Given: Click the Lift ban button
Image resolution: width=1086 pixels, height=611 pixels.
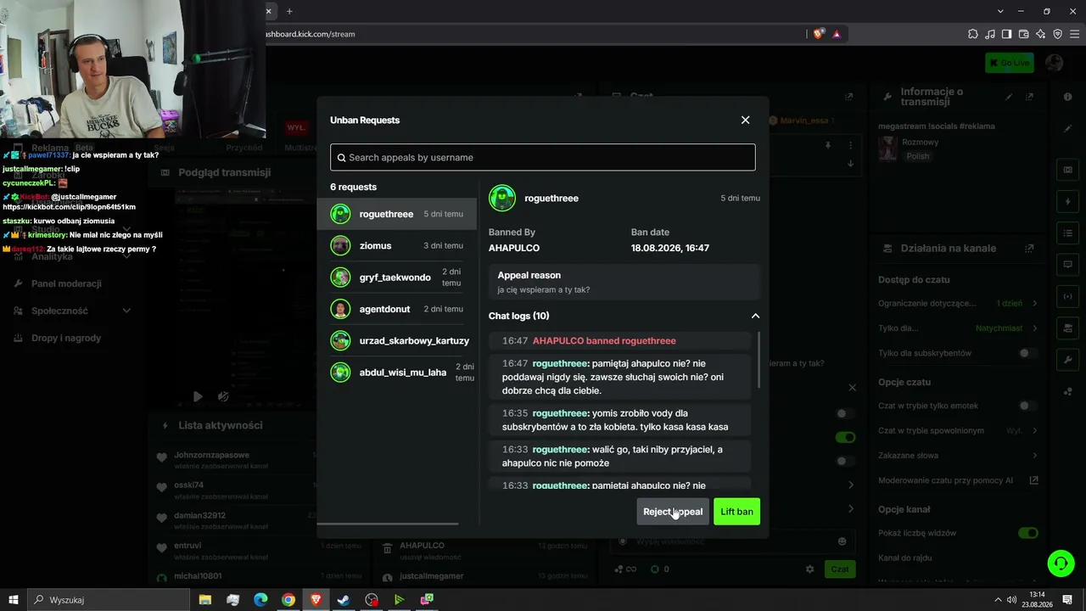Looking at the screenshot, I should pos(736,512).
